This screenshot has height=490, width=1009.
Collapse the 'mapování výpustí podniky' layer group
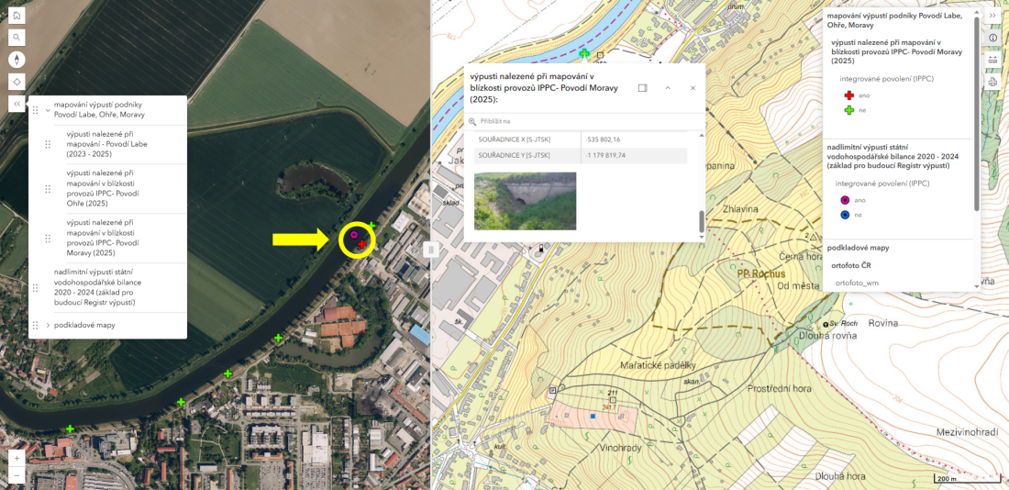pos(48,110)
